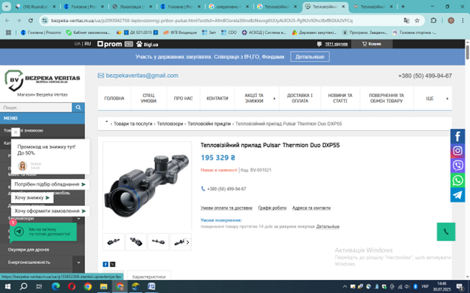
Task: Open the WhatsApp contact icon
Action: pos(458,180)
